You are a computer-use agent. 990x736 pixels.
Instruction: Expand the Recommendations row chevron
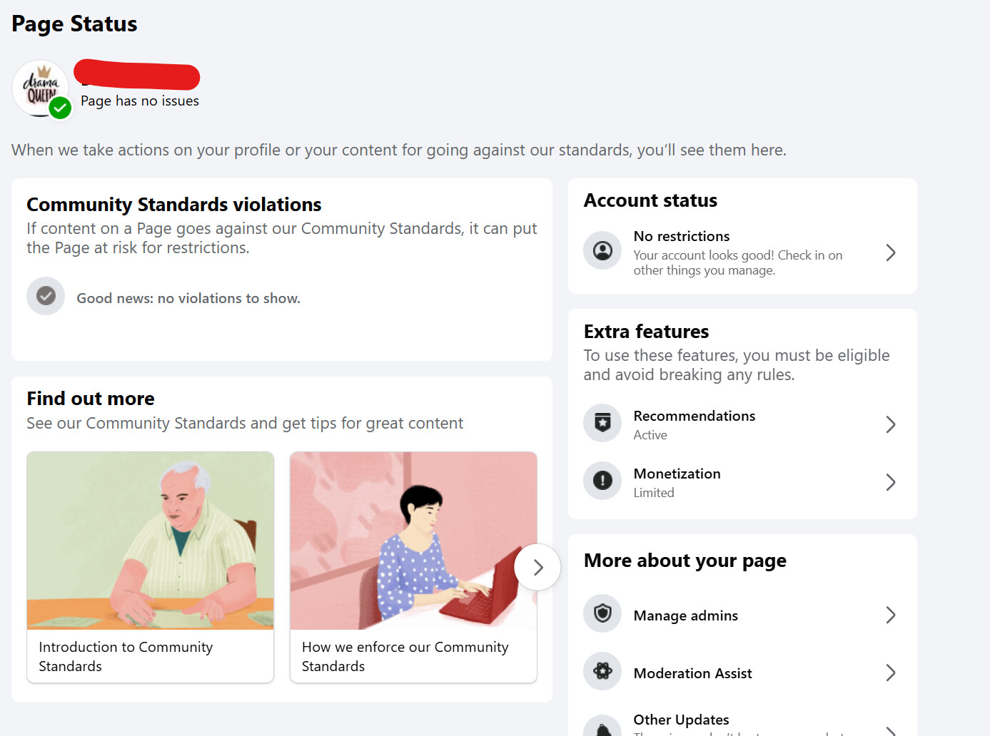[x=890, y=424]
